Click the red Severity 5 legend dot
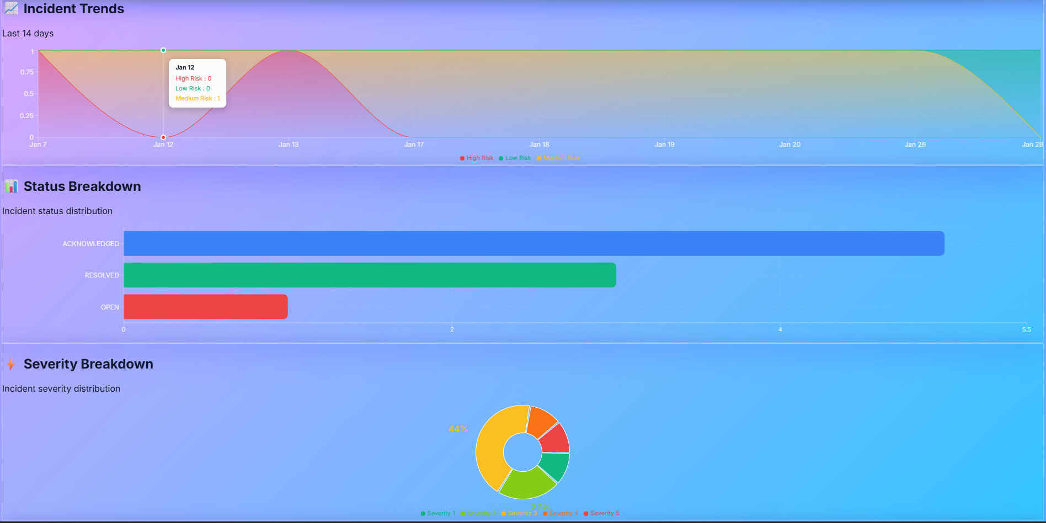 (x=586, y=513)
